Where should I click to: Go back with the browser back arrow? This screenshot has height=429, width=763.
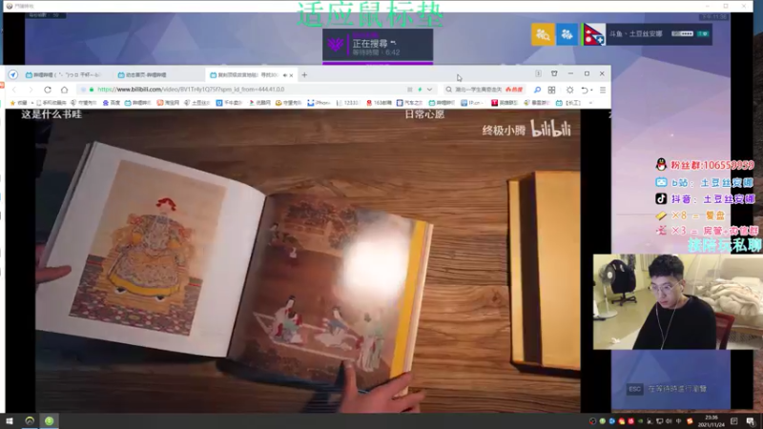[14, 90]
